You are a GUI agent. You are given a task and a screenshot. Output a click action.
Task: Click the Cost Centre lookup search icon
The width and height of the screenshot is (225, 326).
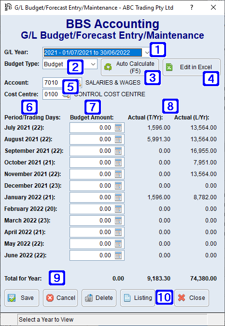pos(67,95)
